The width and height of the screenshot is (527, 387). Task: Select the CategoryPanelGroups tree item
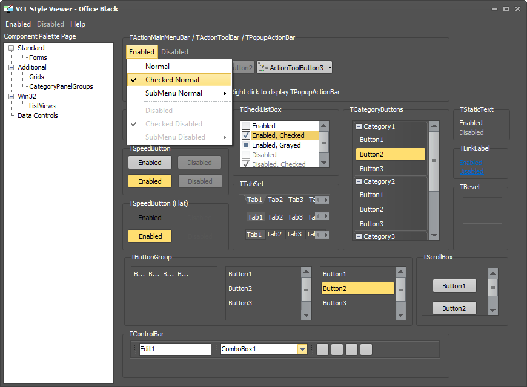click(x=61, y=86)
